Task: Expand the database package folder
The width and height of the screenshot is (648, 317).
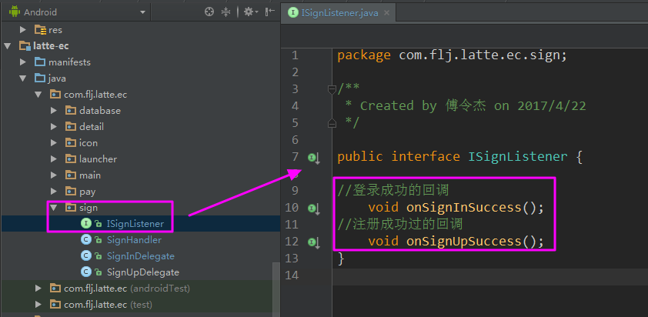Action: (x=53, y=110)
